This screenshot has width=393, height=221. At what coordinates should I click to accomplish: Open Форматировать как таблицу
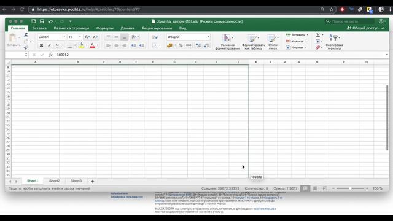(x=254, y=42)
